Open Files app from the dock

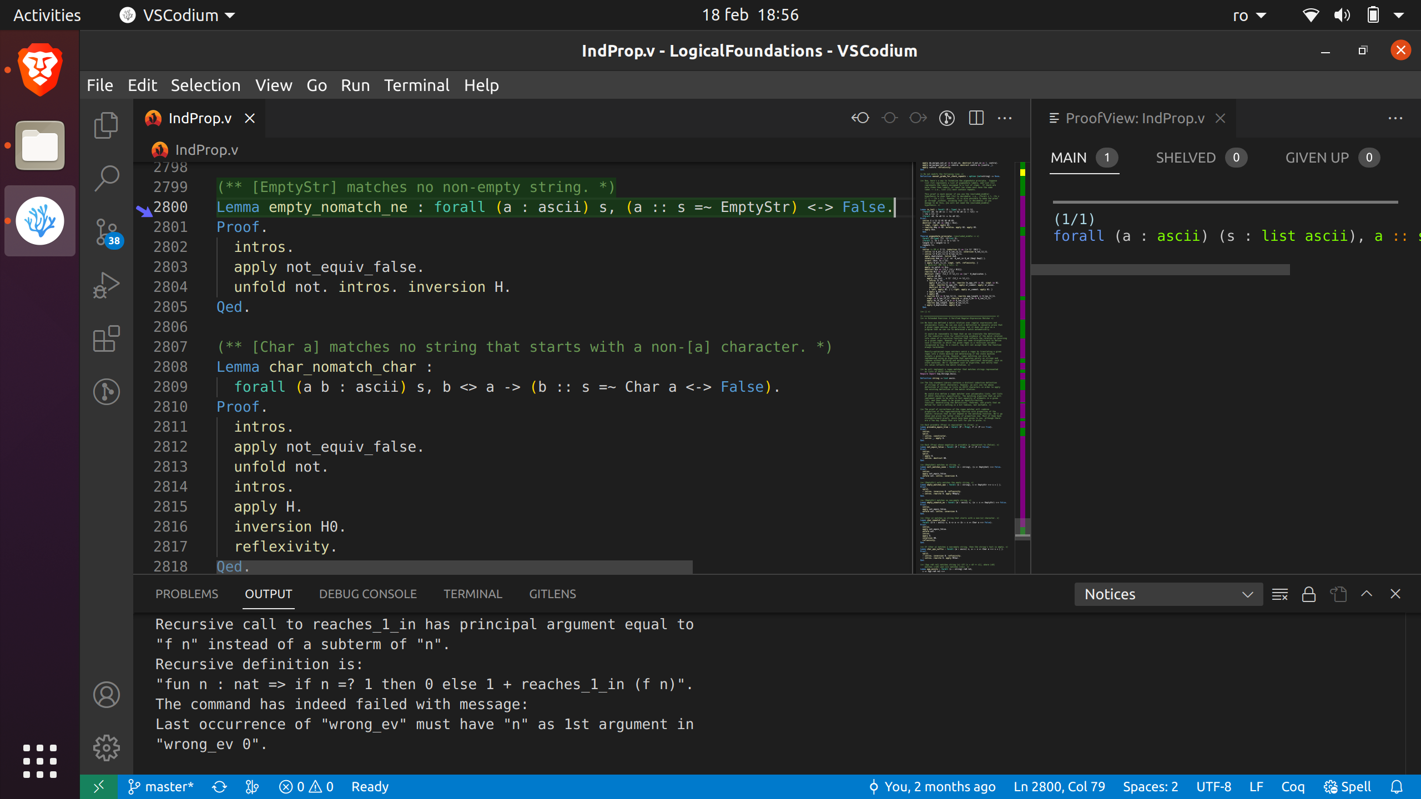(x=40, y=145)
